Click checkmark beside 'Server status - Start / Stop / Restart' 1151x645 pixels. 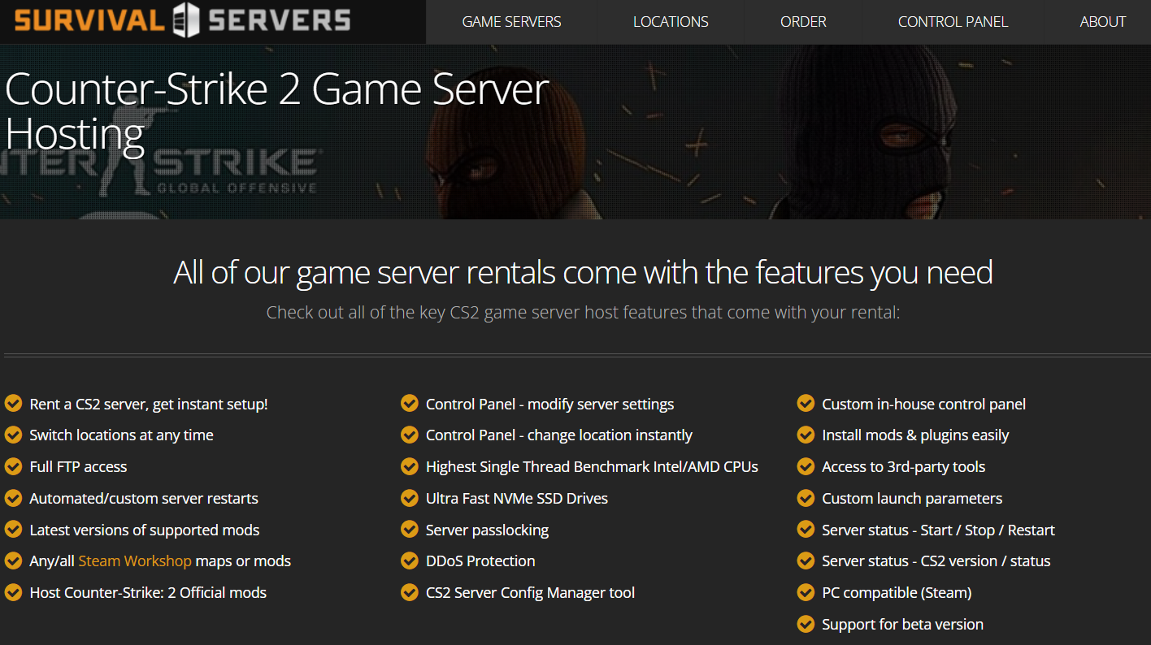pos(806,530)
